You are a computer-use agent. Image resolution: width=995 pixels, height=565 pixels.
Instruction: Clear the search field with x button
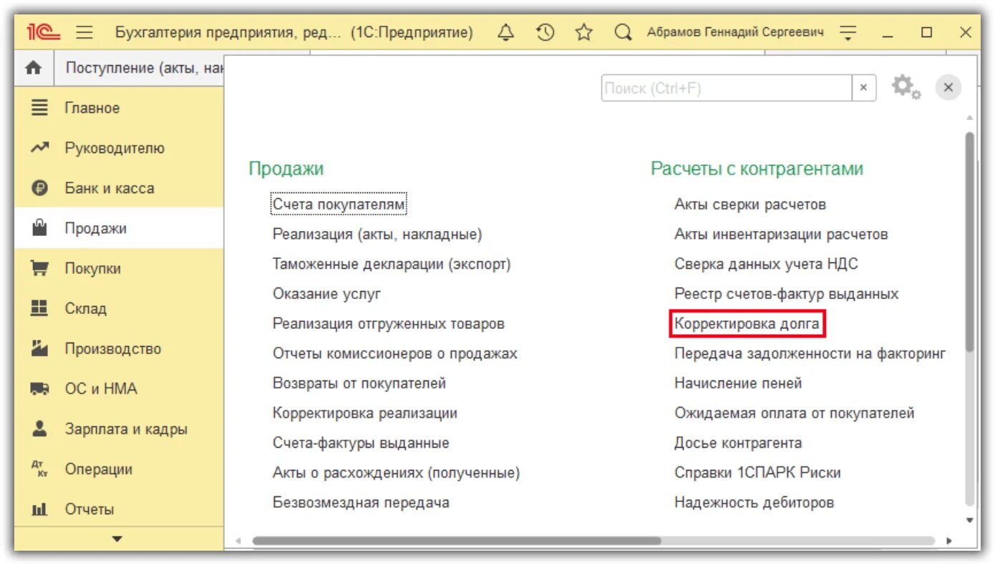click(x=863, y=88)
